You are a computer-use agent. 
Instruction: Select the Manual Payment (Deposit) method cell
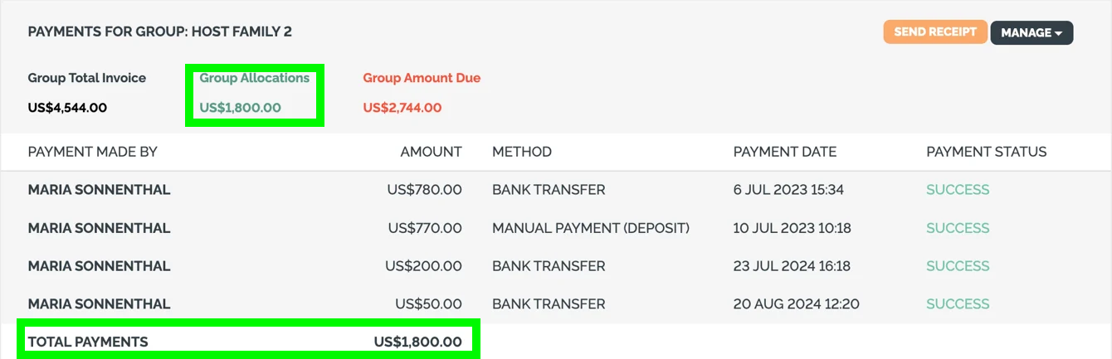click(x=591, y=228)
